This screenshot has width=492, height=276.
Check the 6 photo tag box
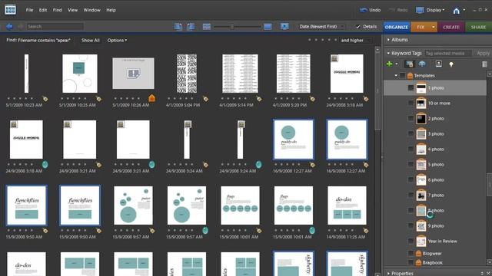411,179
